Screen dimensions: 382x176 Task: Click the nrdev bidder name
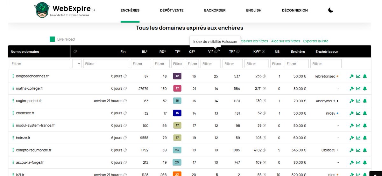pyautogui.click(x=330, y=113)
